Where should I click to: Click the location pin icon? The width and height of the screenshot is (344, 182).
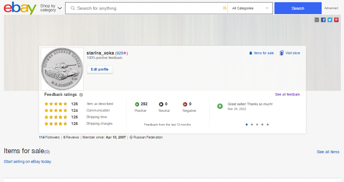pos(131,138)
